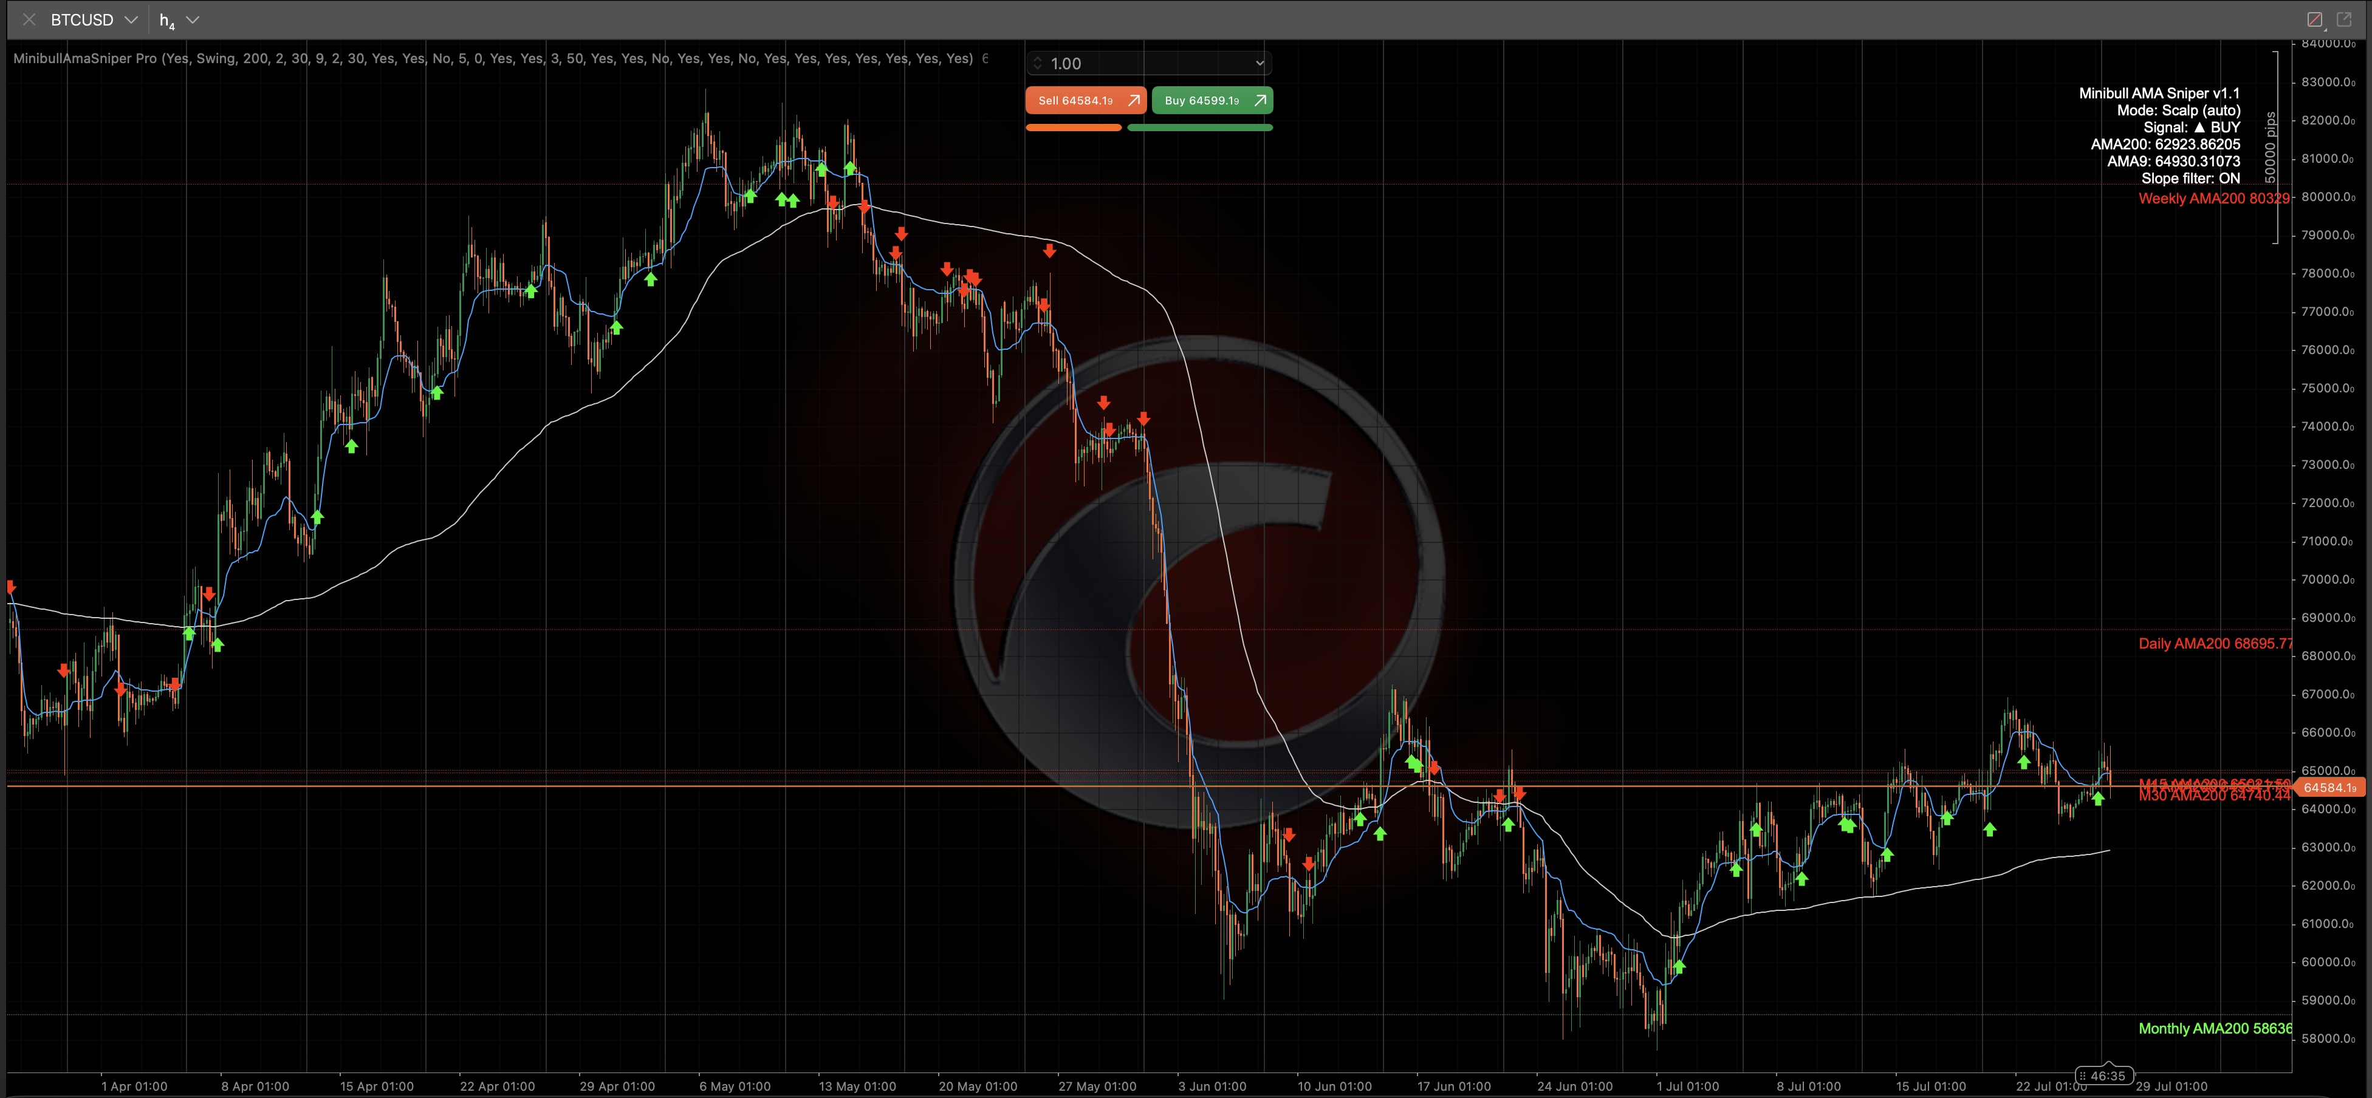
Task: Click the 80000.00 price axis label
Action: [2328, 197]
